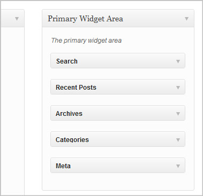Click the blank body of the left panel

(x=12, y=111)
